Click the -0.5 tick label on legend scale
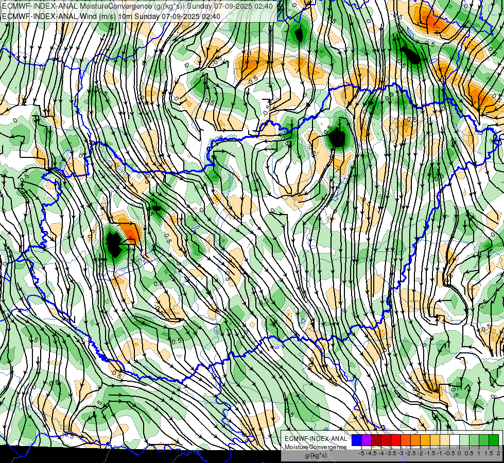The image size is (504, 463). pyautogui.click(x=449, y=453)
